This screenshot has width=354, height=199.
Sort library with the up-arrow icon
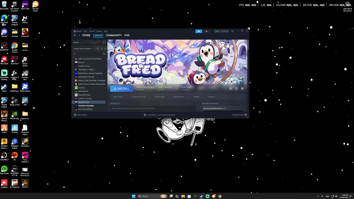[x=97, y=49]
